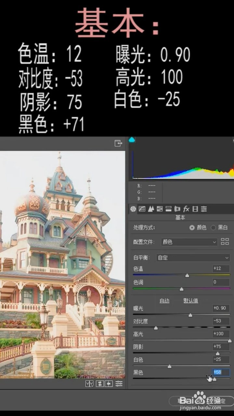Open the Presets panel sliders icon
Screen dimensions: 234x416
point(204,209)
